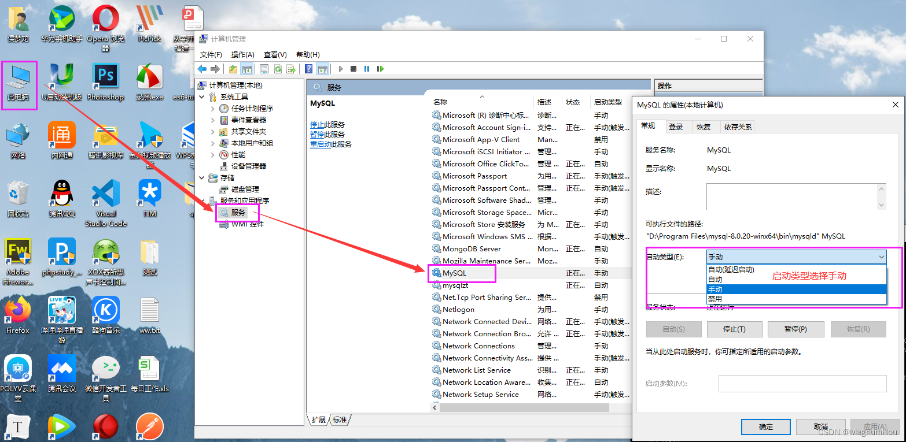Open the Visual Studio Code desktop shortcut
Viewport: 906px width, 442px height.
(105, 202)
